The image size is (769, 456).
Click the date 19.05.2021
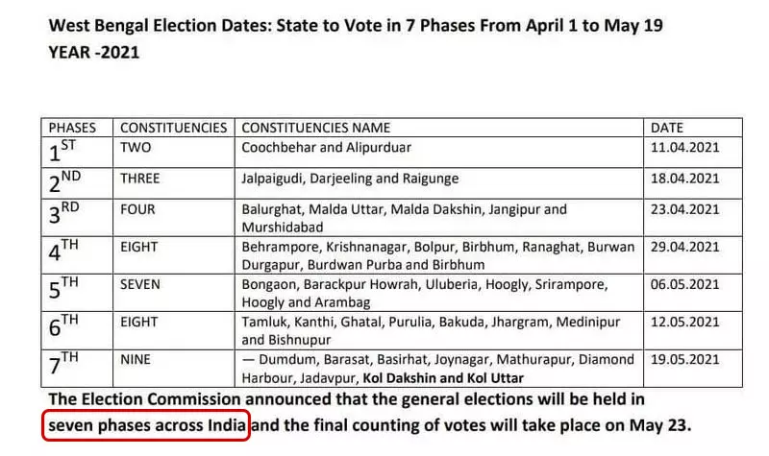coord(684,359)
